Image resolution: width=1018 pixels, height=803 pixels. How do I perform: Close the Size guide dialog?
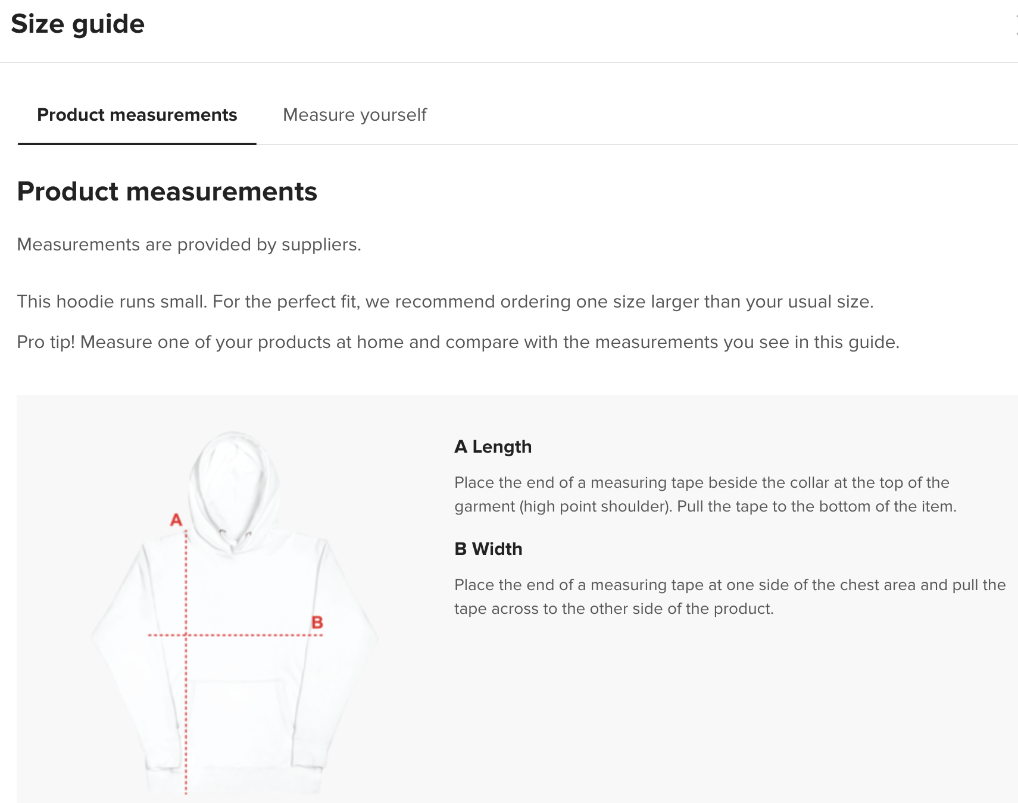(x=1016, y=25)
